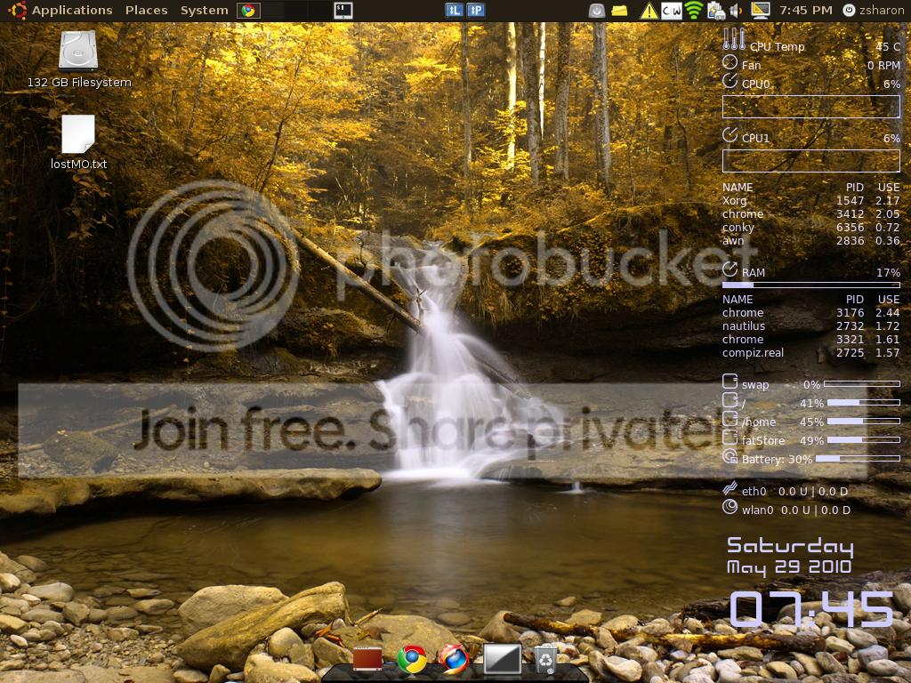Open the System menu
The height and width of the screenshot is (683, 911).
[x=204, y=11]
